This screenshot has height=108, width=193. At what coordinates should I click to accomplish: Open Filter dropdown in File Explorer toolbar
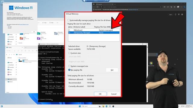coord(52,23)
